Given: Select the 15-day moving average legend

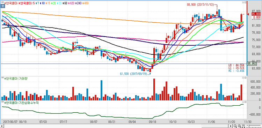Looking at the screenshot, I should (x=48, y=3).
